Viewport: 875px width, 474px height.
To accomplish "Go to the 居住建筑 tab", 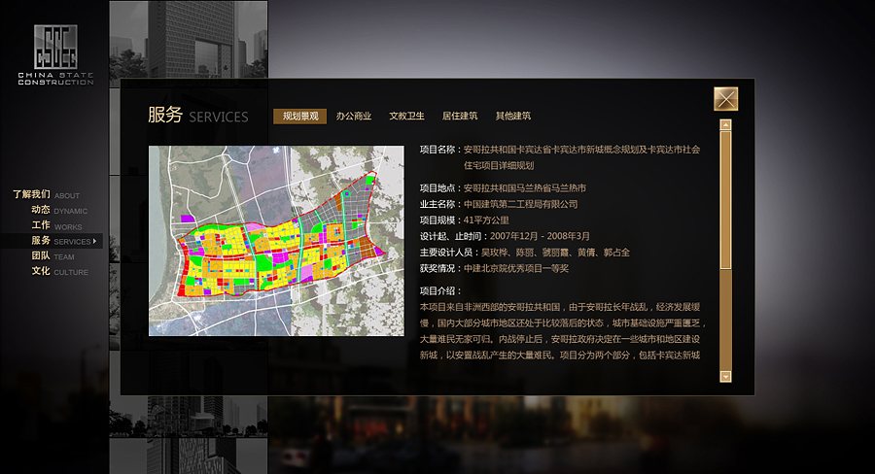I will point(460,117).
